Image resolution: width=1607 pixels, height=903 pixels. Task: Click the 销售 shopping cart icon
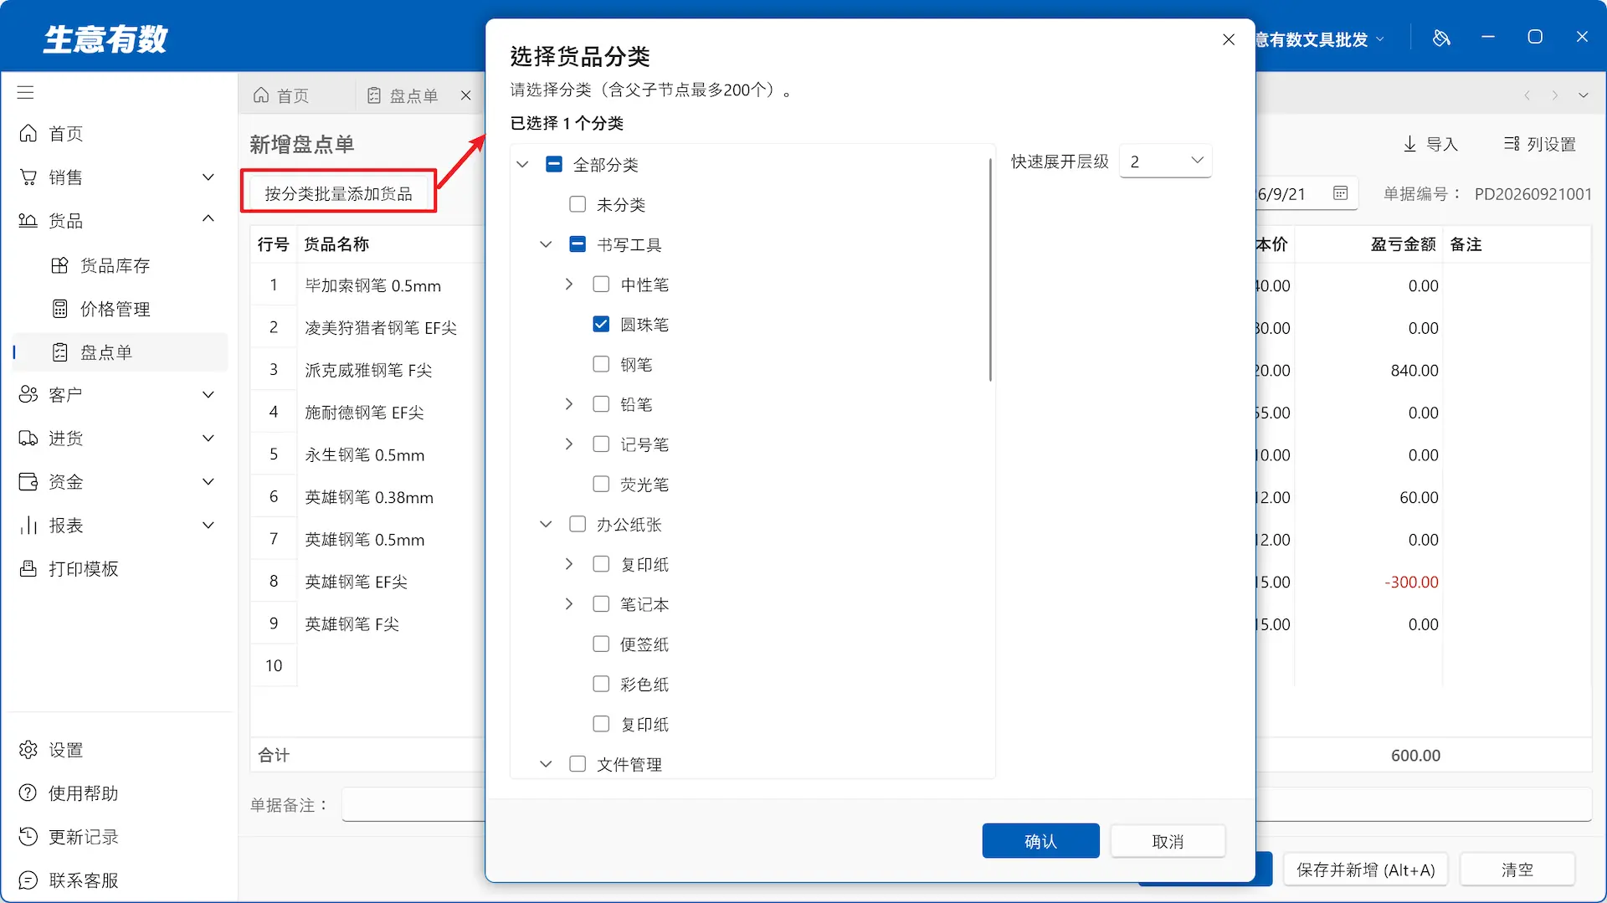(28, 177)
